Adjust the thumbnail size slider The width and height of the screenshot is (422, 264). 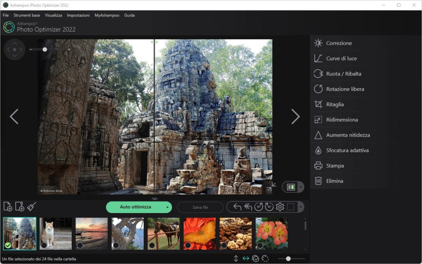(288, 258)
